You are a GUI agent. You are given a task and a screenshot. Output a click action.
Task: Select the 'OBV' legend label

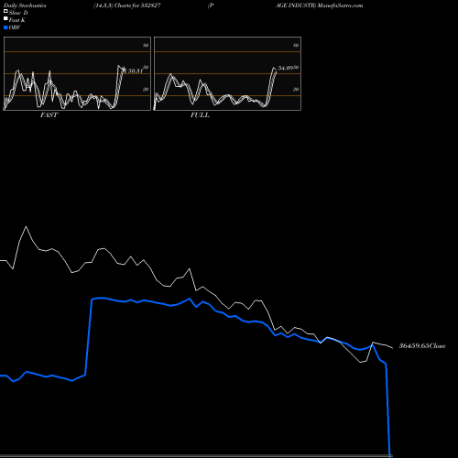pyautogui.click(x=15, y=27)
